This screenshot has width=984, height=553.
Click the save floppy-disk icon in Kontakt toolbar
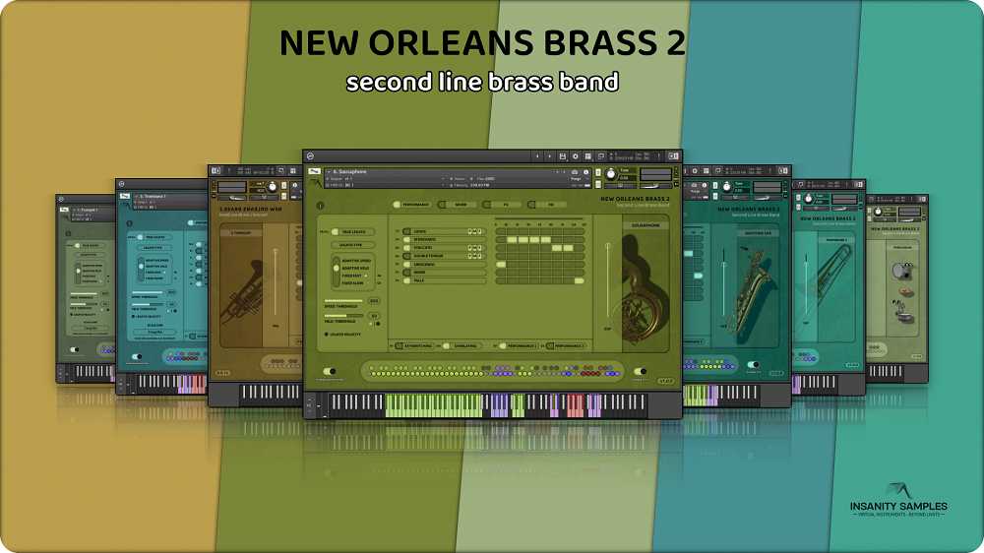pyautogui.click(x=563, y=156)
